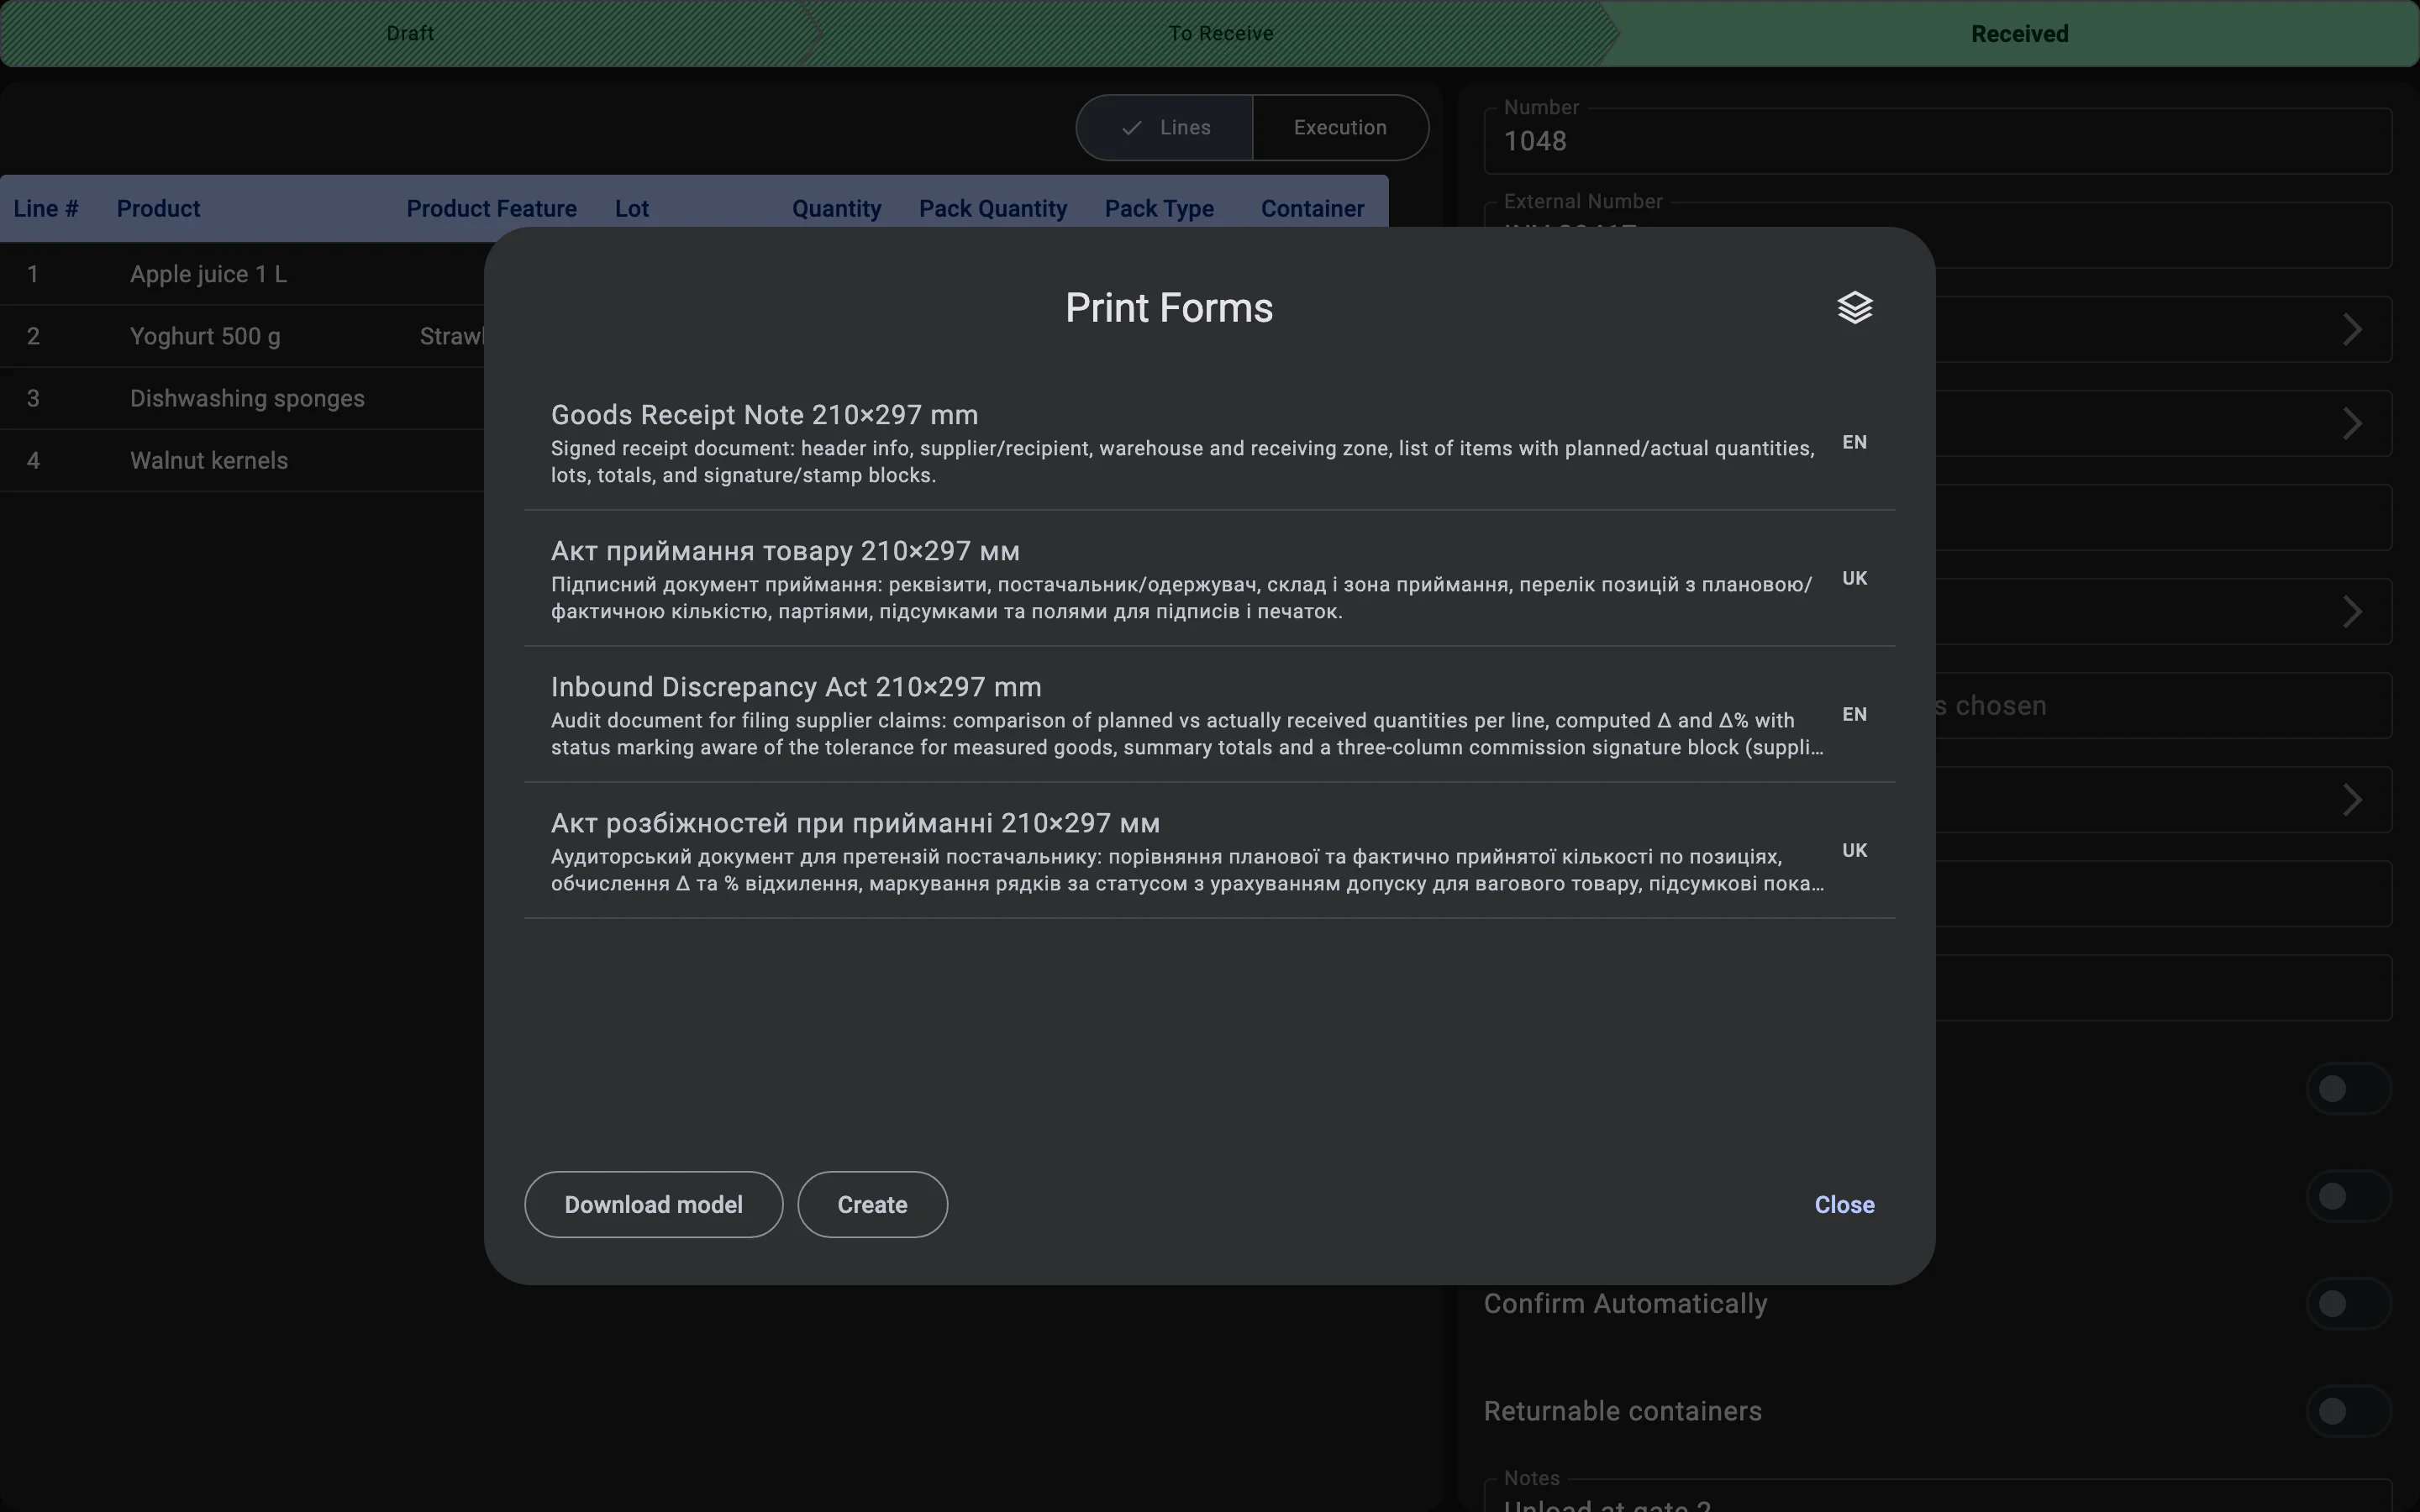The image size is (2420, 1512).
Task: Choose Акт розбіжностей при прийманні form
Action: [1209, 850]
